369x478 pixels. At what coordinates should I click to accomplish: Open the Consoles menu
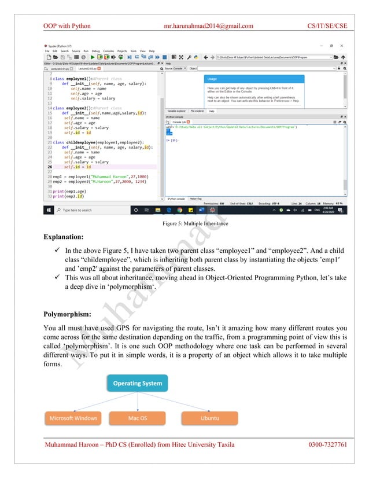109,51
